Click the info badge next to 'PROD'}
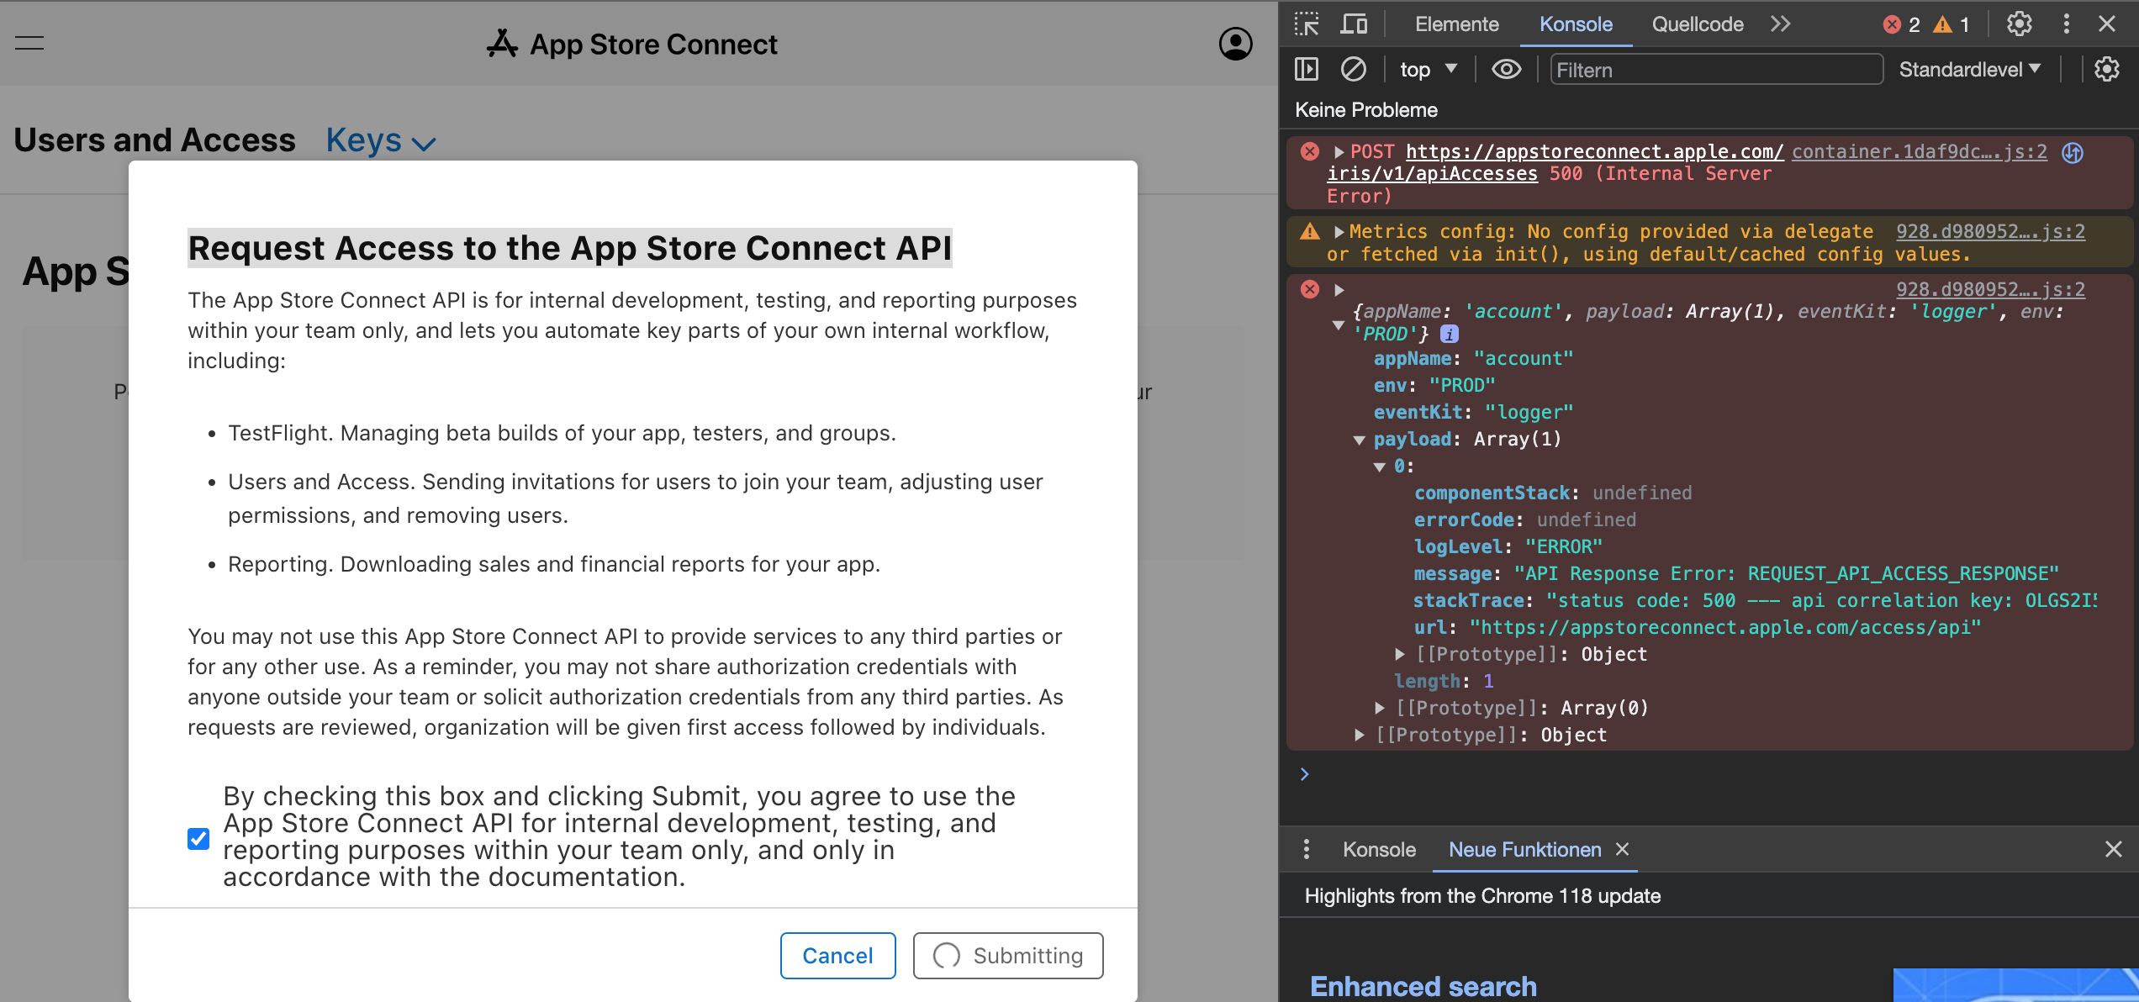The image size is (2139, 1002). click(1450, 335)
